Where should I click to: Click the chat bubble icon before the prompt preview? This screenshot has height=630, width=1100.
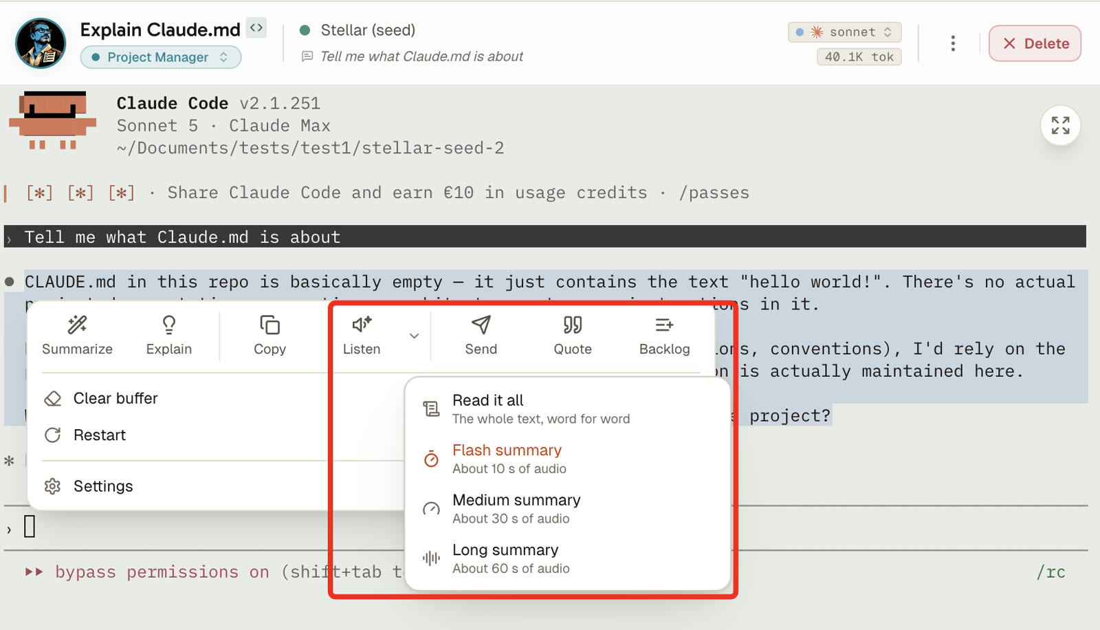(307, 56)
